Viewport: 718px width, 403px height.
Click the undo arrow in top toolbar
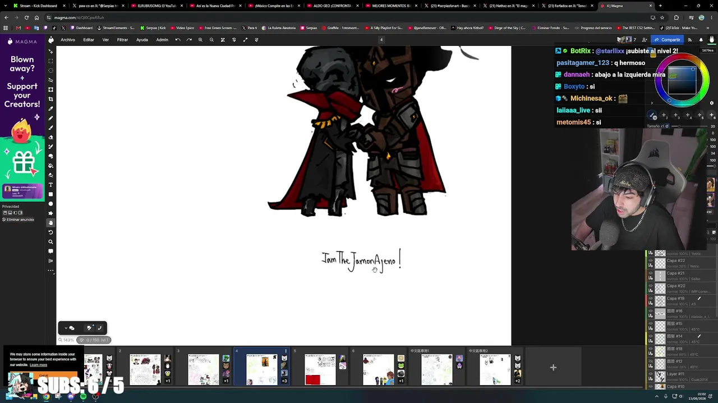point(178,40)
